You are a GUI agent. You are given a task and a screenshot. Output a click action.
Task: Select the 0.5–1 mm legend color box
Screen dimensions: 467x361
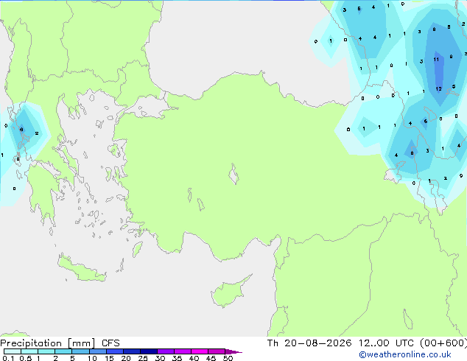pyautogui.click(x=29, y=351)
